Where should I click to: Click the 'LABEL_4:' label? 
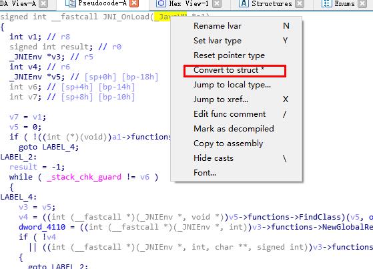[x=19, y=197]
